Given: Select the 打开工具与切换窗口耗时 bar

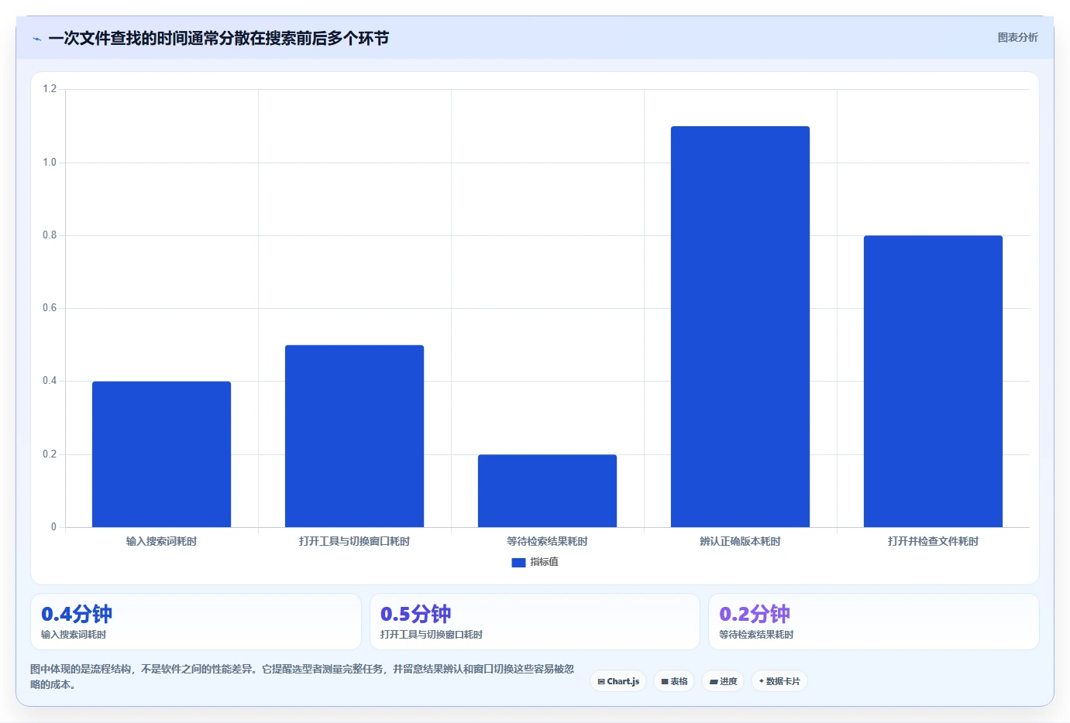Looking at the screenshot, I should tap(354, 436).
